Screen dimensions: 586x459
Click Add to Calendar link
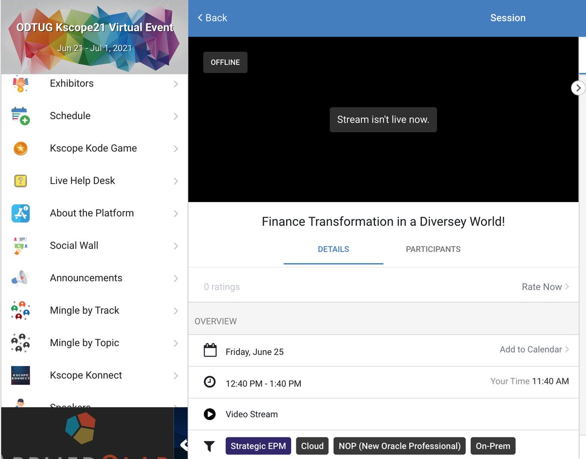(x=534, y=349)
